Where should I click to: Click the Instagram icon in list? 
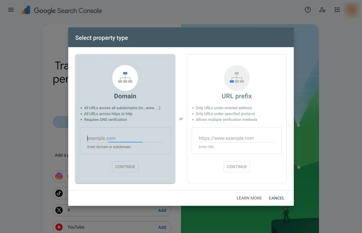pyautogui.click(x=59, y=176)
